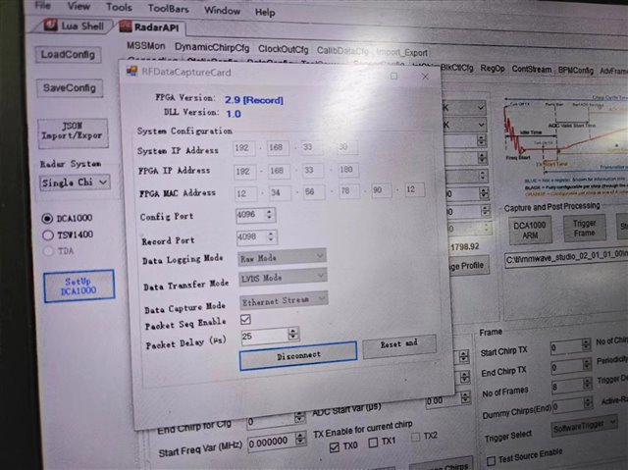Open the ToolBars menu
This screenshot has width=628, height=470.
(x=168, y=9)
